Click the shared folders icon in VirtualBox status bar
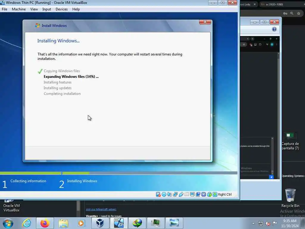 [x=186, y=194]
